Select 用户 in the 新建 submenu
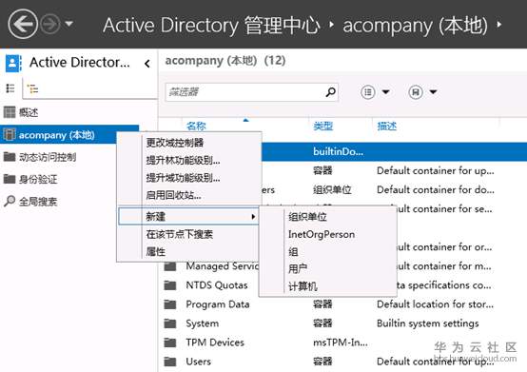The height and width of the screenshot is (372, 527). pyautogui.click(x=327, y=269)
